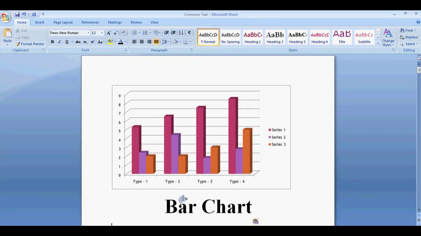Image resolution: width=421 pixels, height=236 pixels.
Task: Select the Numbering list icon
Action: pyautogui.click(x=145, y=33)
